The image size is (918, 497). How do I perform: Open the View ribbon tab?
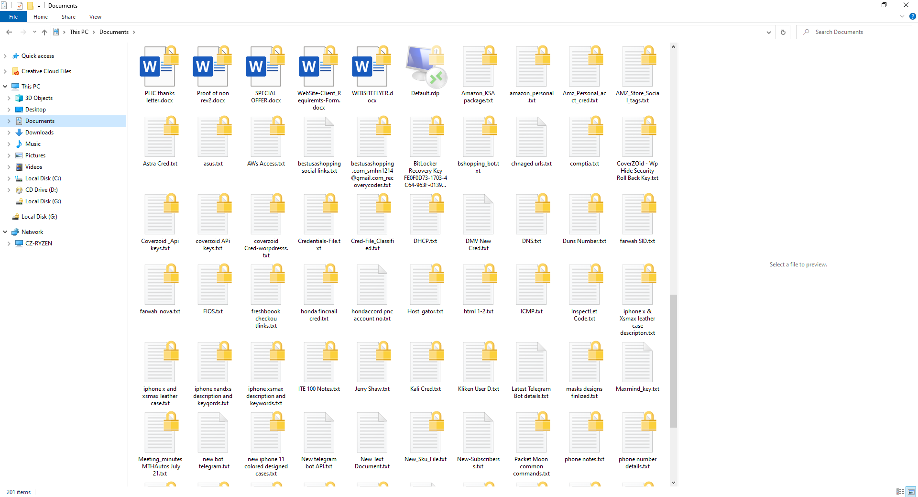(x=95, y=17)
